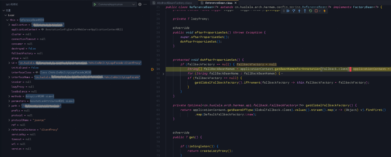Click the 'private T lazyProxy;' code line

191,19
